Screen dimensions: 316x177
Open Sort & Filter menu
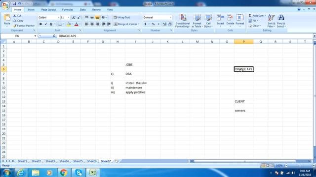[271, 21]
